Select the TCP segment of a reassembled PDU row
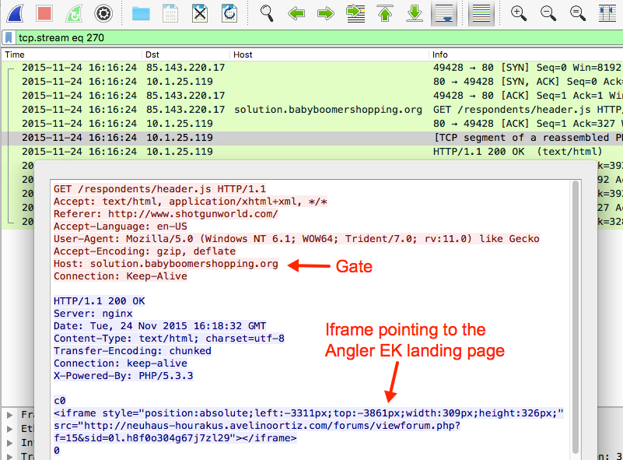The height and width of the screenshot is (460, 623). click(x=313, y=138)
